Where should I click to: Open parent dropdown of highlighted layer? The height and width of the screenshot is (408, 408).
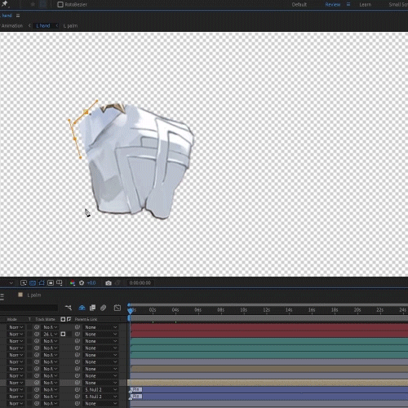(100, 383)
